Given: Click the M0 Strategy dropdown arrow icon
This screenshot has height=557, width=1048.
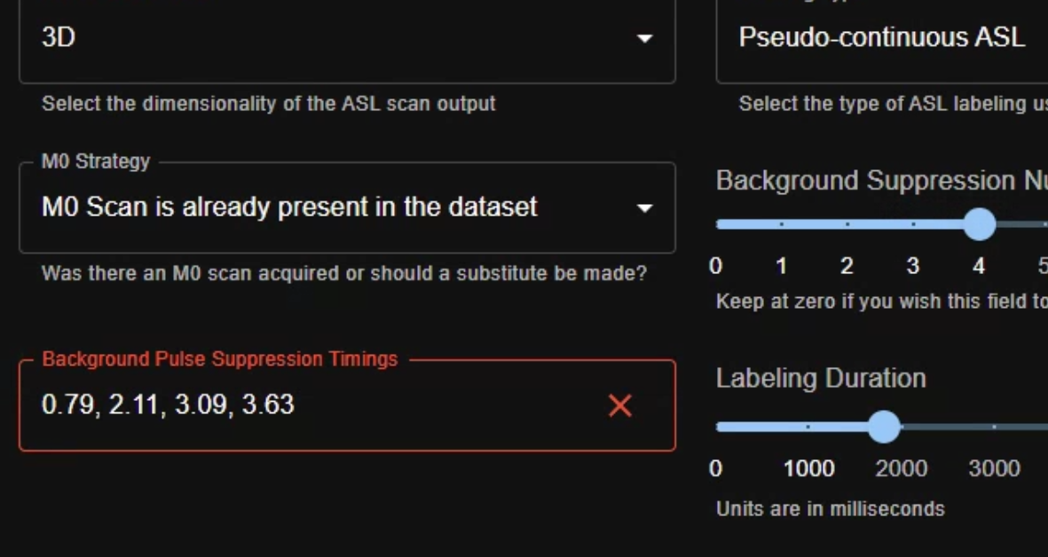Looking at the screenshot, I should (x=646, y=208).
